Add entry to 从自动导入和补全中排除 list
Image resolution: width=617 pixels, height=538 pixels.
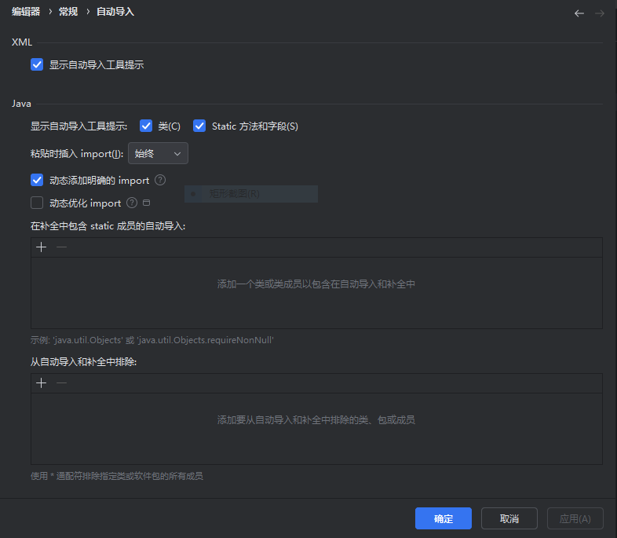pyautogui.click(x=42, y=383)
